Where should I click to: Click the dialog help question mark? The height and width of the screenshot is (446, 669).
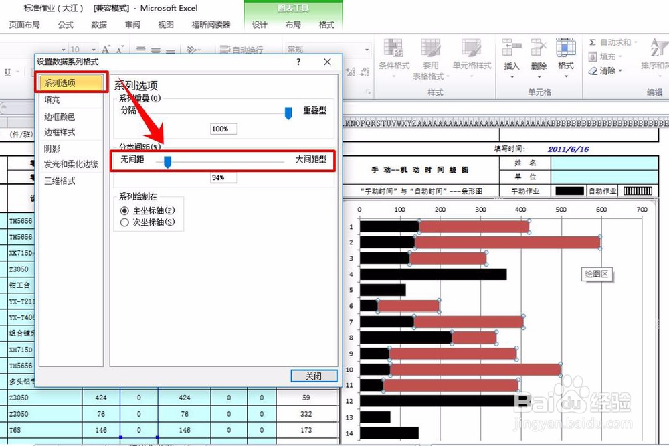pos(298,61)
